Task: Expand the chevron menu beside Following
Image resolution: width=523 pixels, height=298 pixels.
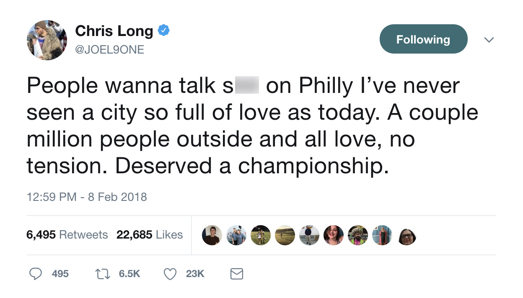Action: (x=489, y=40)
